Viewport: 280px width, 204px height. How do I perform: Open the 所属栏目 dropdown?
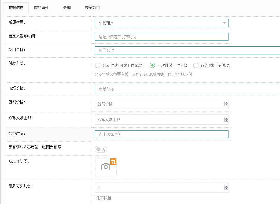pyautogui.click(x=161, y=23)
